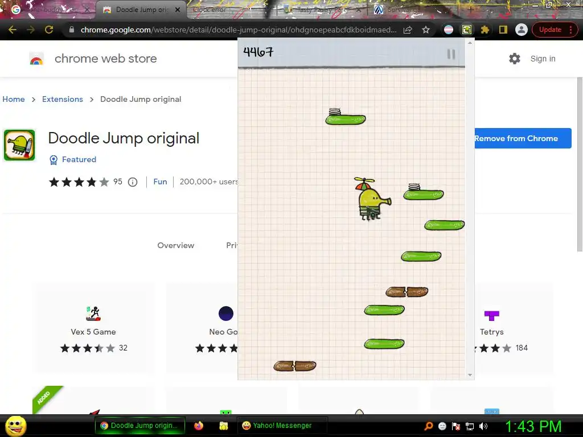Click the chrome web store logo
This screenshot has width=583, height=437.
click(36, 59)
